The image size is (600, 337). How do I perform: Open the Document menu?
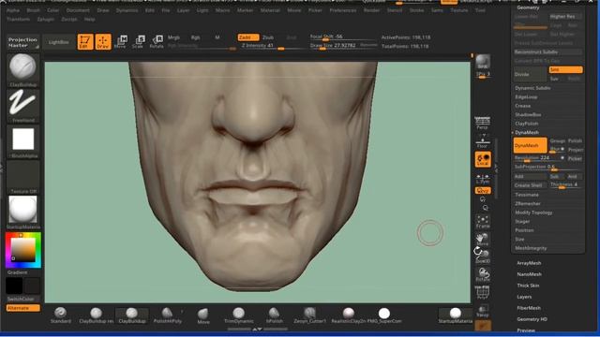coord(78,10)
